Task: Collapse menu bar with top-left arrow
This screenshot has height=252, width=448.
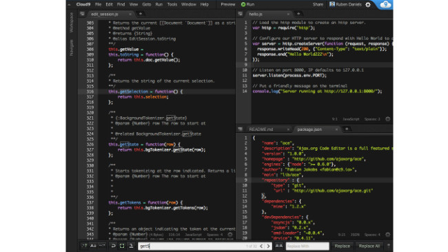Action: click(69, 5)
